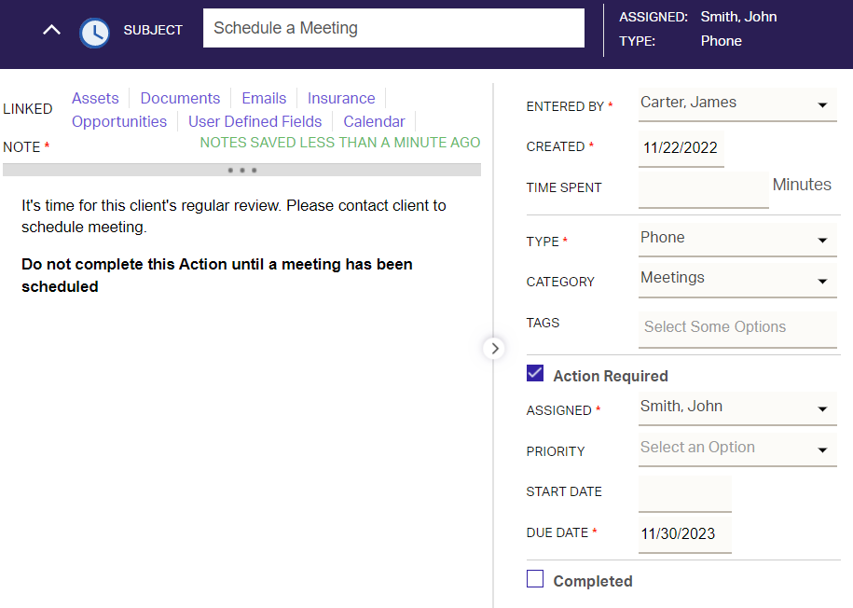853x608 pixels.
Task: Check the Completed checkbox
Action: [x=535, y=578]
